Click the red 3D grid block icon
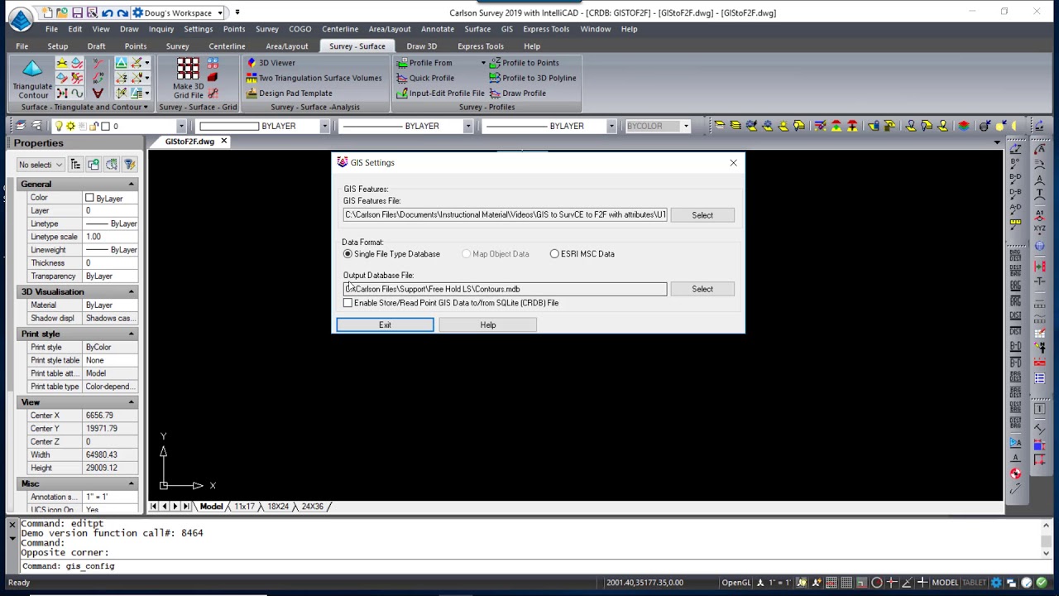This screenshot has height=596, width=1059. (213, 78)
